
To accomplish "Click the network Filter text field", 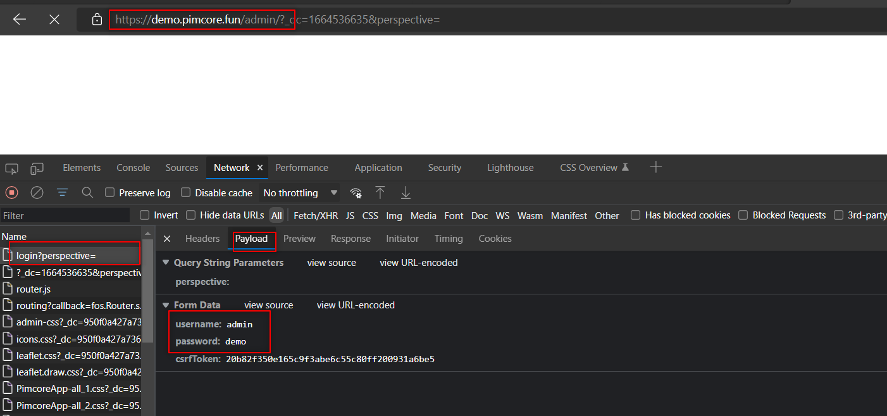I will pyautogui.click(x=65, y=216).
